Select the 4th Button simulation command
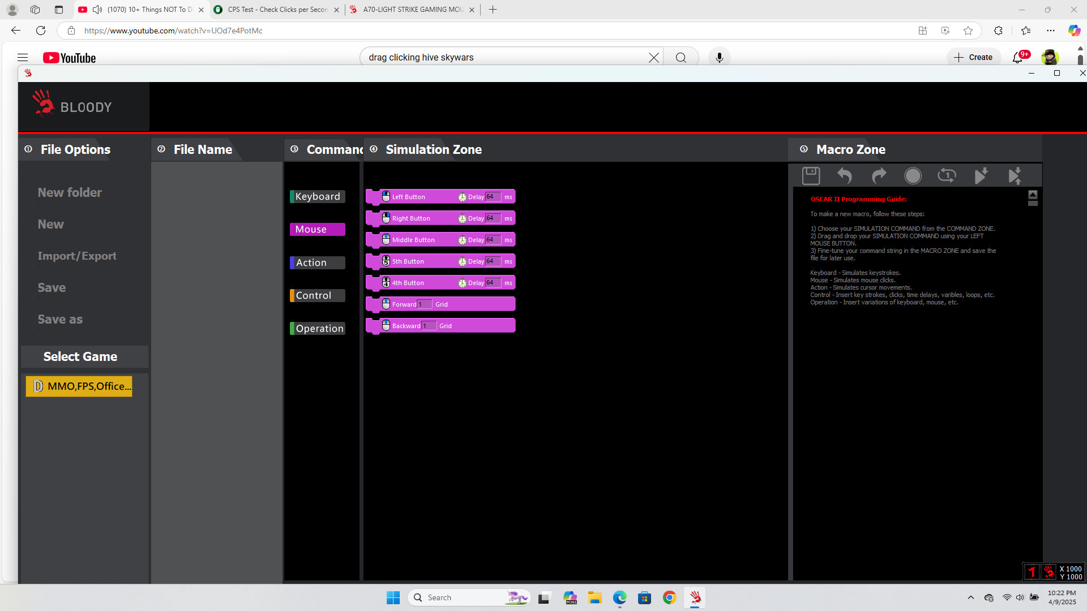 [x=440, y=283]
